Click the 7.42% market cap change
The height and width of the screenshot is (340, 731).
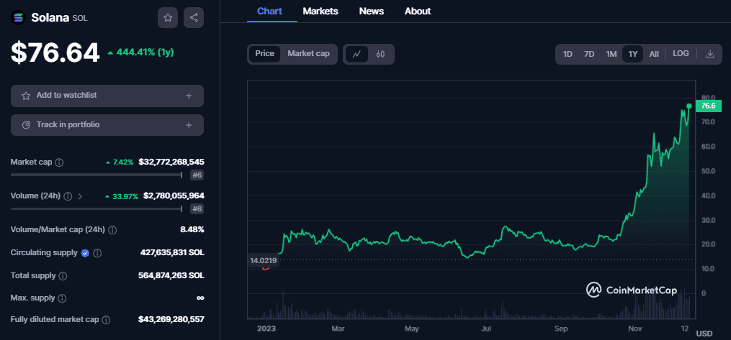[124, 162]
